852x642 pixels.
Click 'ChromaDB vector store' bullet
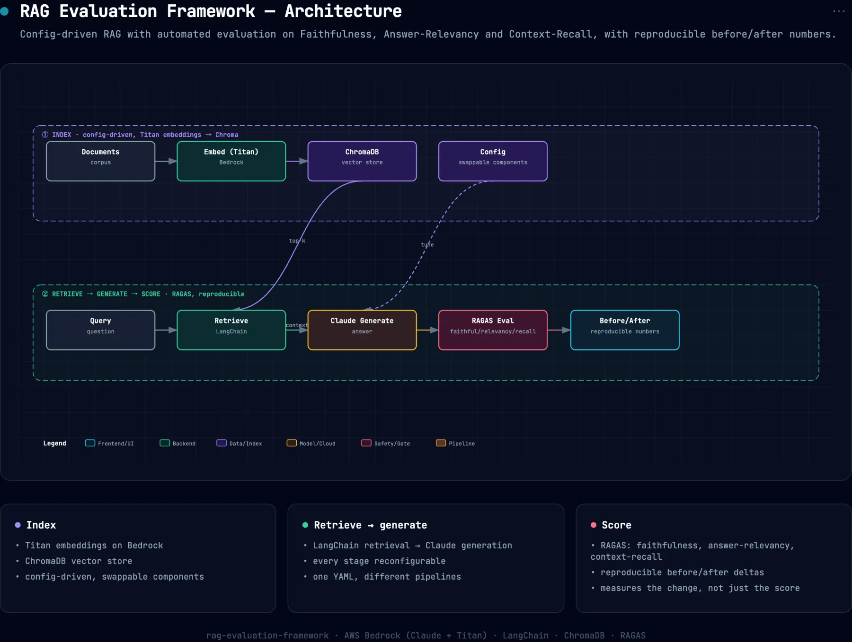tap(79, 561)
